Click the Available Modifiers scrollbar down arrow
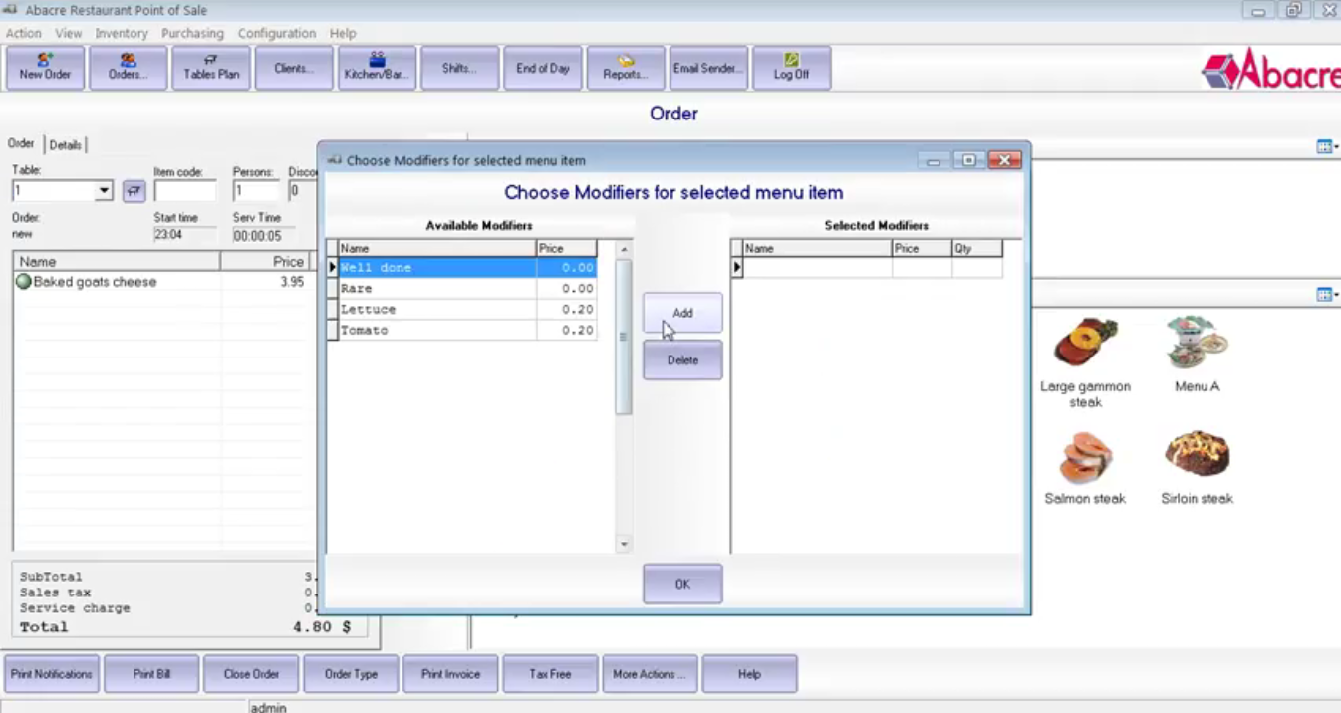1341x713 pixels. (624, 545)
